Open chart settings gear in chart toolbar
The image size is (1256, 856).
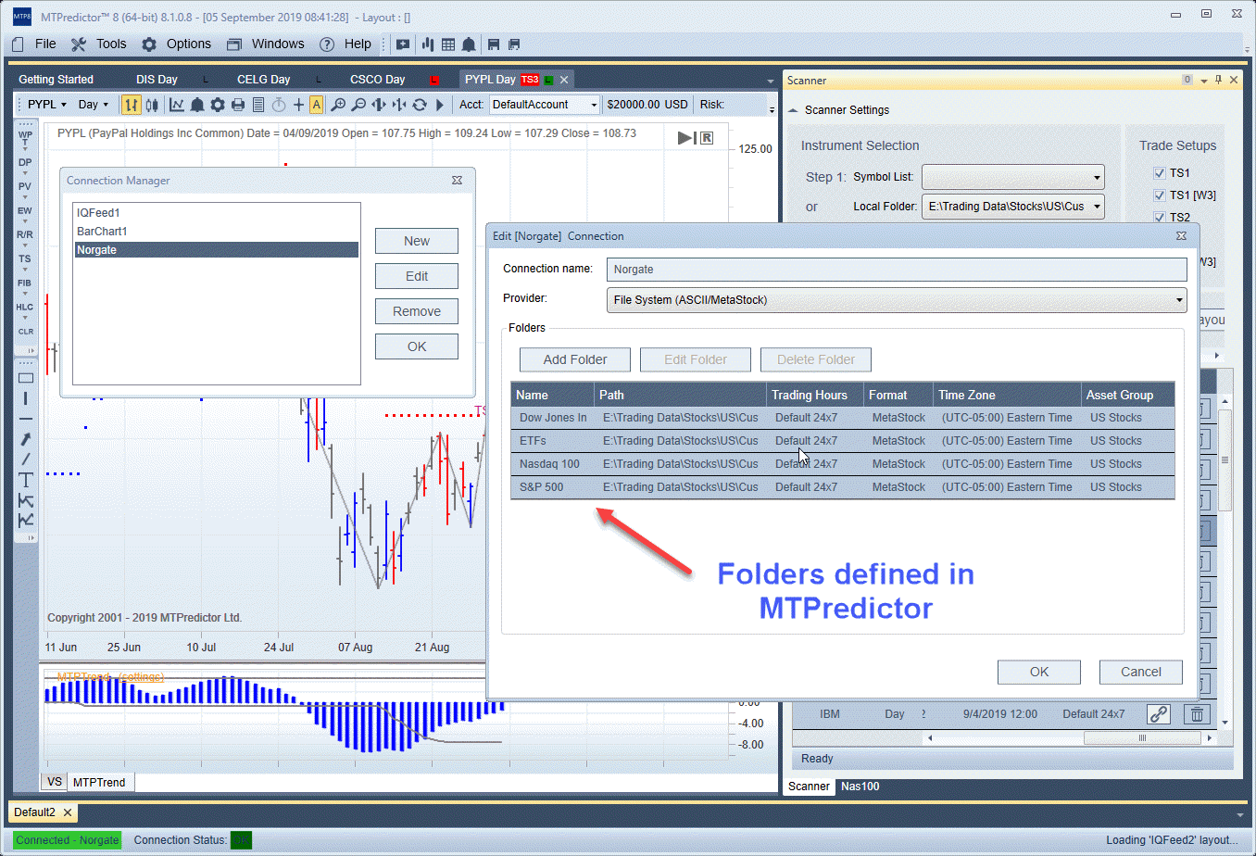[218, 105]
